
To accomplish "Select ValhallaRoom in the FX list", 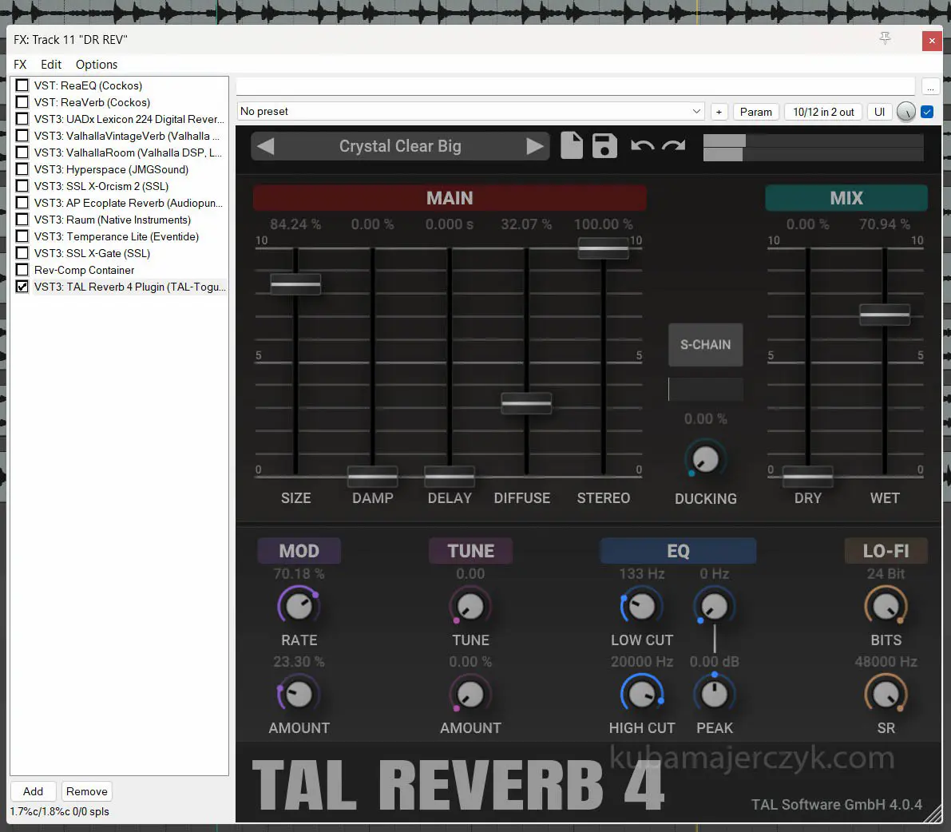I will 128,153.
